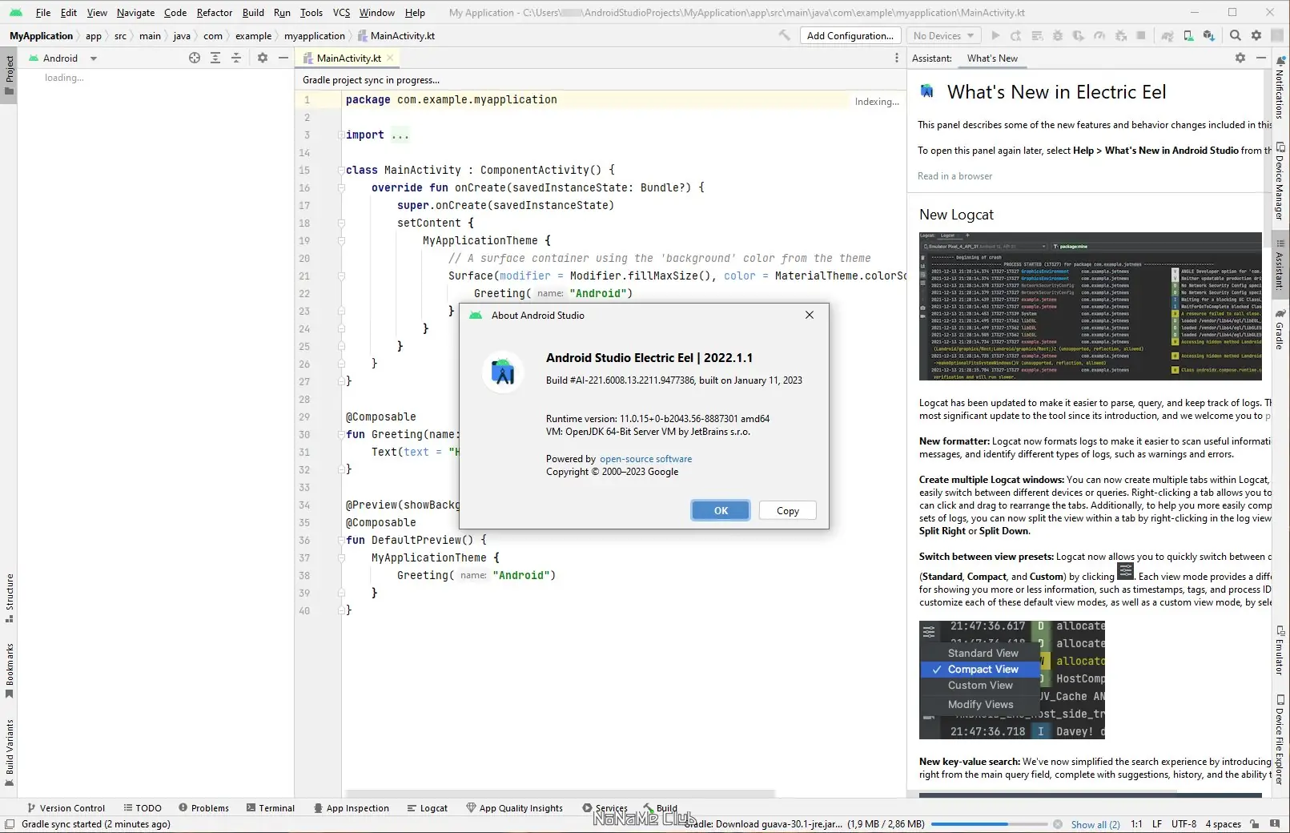
Task: Open the open-source software link
Action: 645,459
